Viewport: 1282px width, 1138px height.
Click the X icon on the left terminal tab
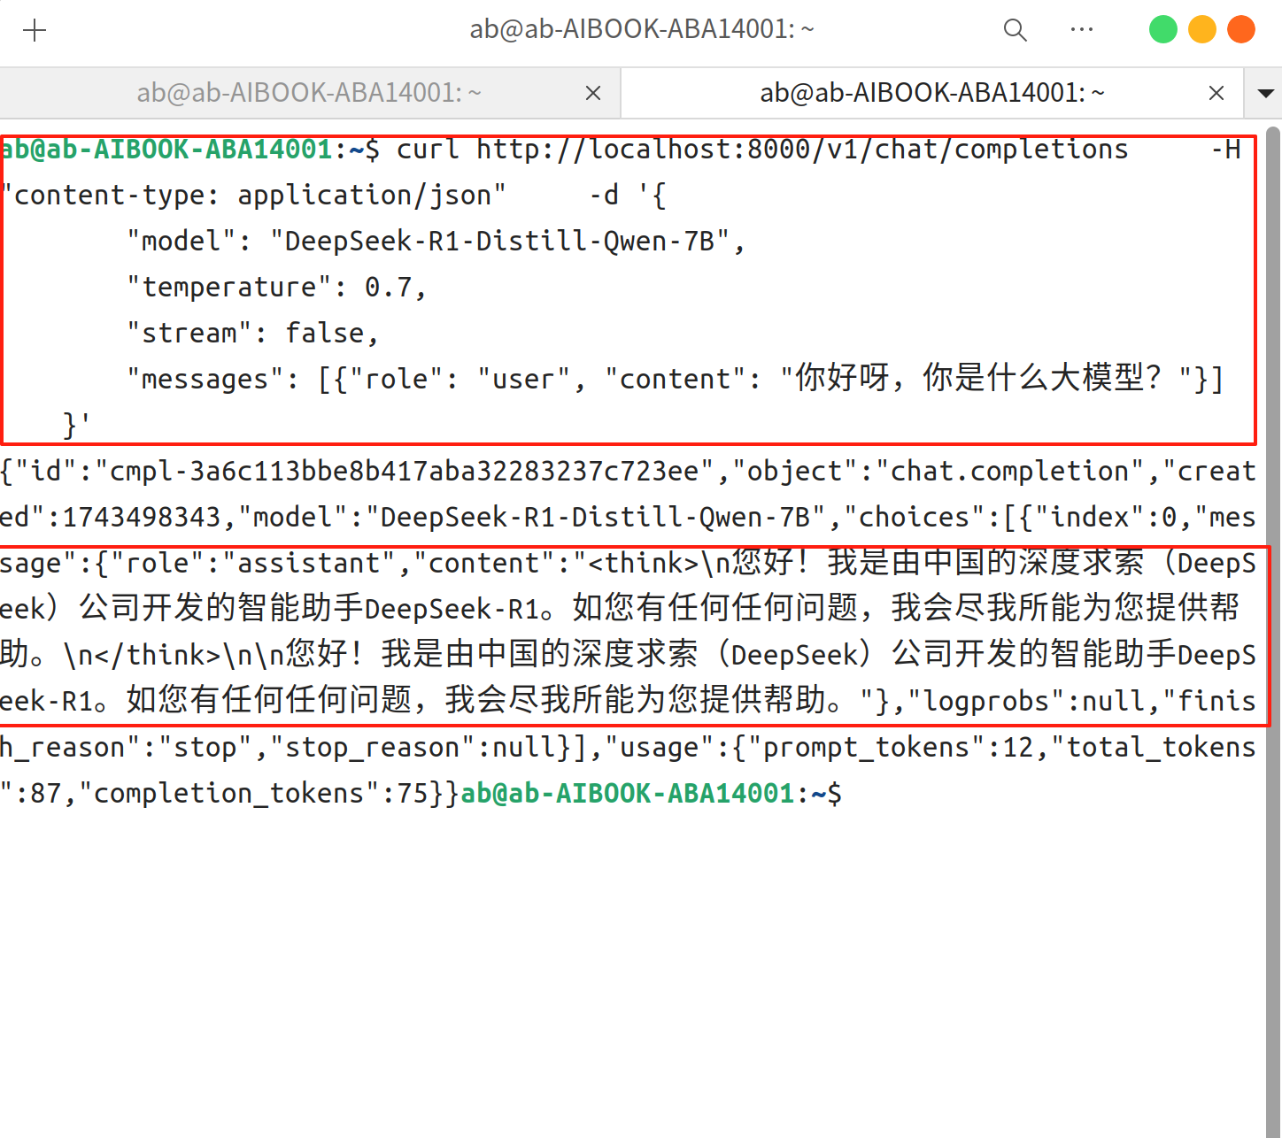pos(593,93)
